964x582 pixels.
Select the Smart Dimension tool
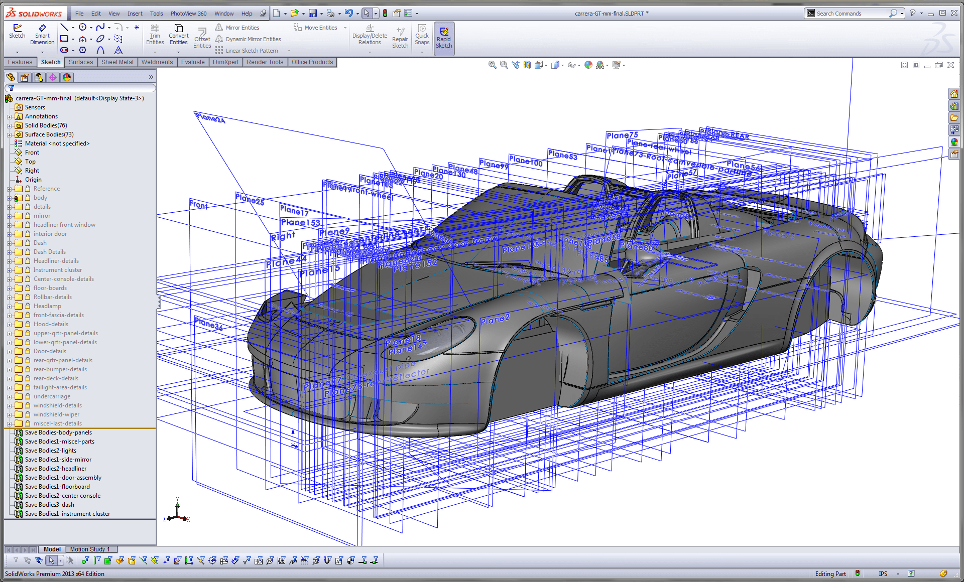41,35
